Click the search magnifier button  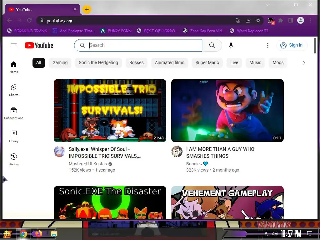212,45
